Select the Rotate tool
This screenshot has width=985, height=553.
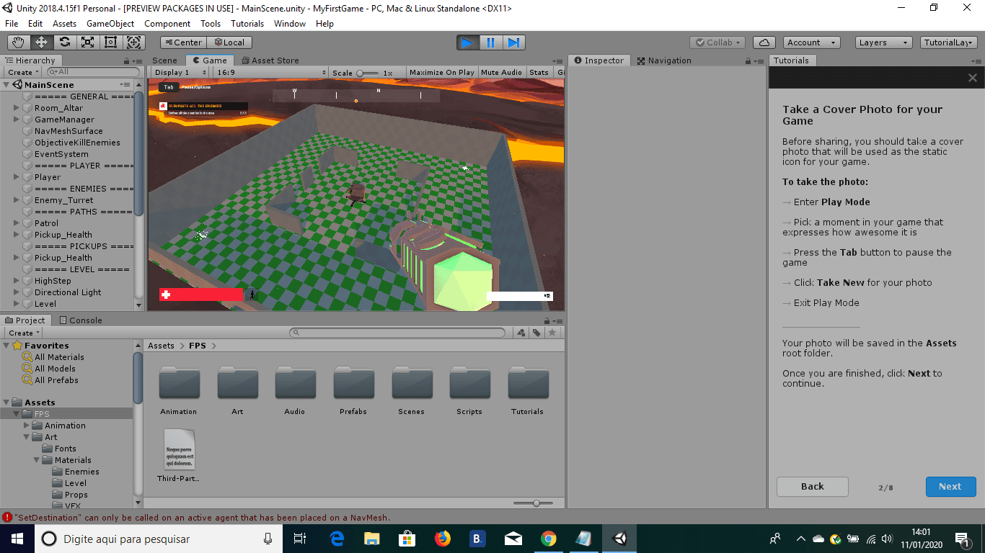[x=65, y=42]
